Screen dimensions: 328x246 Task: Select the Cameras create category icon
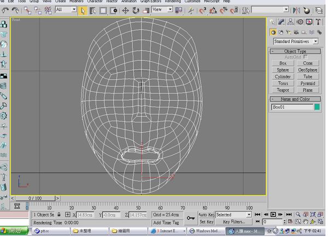[x=296, y=32]
